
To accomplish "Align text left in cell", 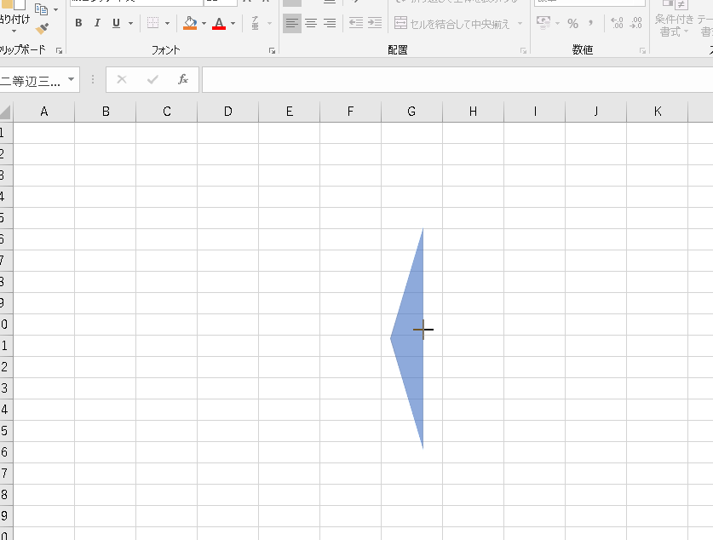I will [292, 23].
